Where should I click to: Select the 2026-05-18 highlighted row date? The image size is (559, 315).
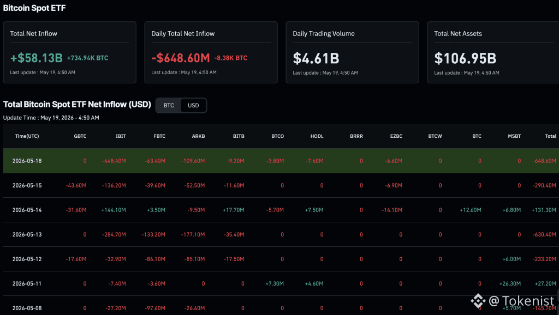pos(27,161)
